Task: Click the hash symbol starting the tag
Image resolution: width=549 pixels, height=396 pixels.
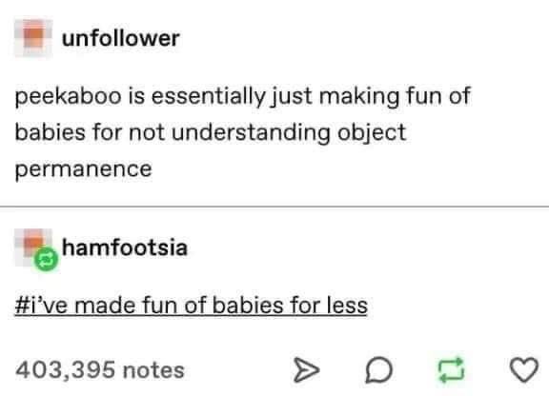Action: tap(22, 306)
